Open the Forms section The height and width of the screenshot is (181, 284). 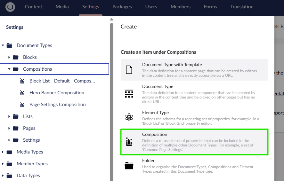[x=210, y=7]
